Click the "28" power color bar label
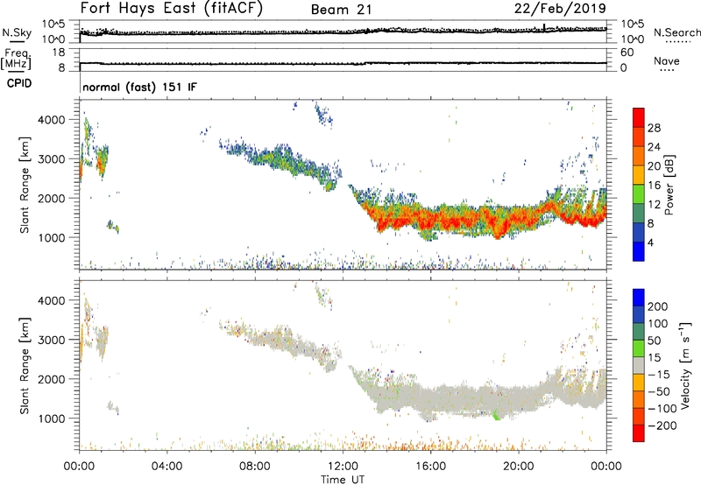The width and height of the screenshot is (701, 485). coord(654,128)
